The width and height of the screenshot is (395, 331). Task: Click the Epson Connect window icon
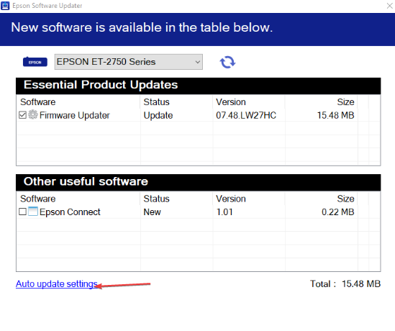pos(33,212)
